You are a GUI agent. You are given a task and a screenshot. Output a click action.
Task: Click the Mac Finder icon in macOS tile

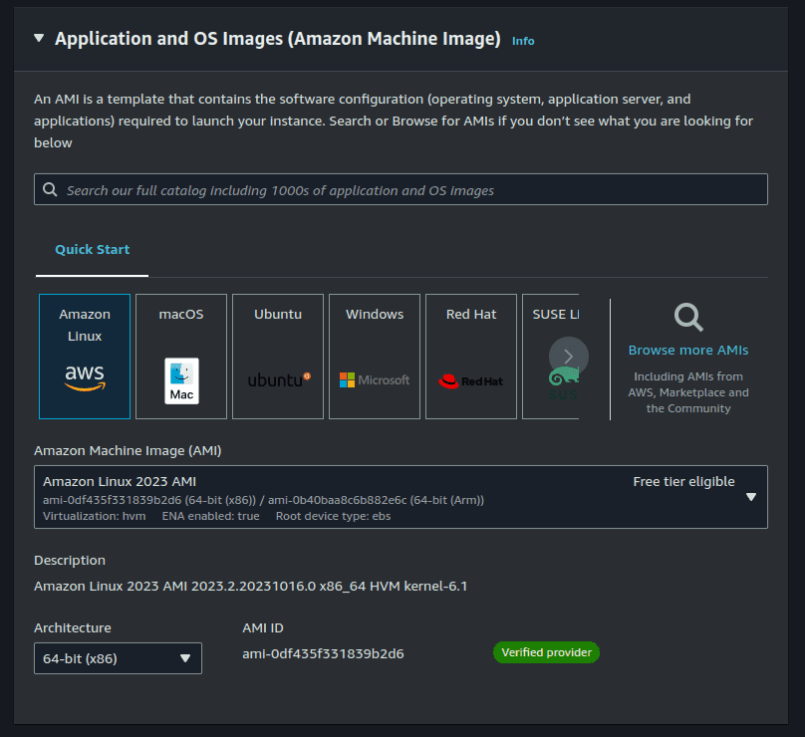pyautogui.click(x=181, y=379)
